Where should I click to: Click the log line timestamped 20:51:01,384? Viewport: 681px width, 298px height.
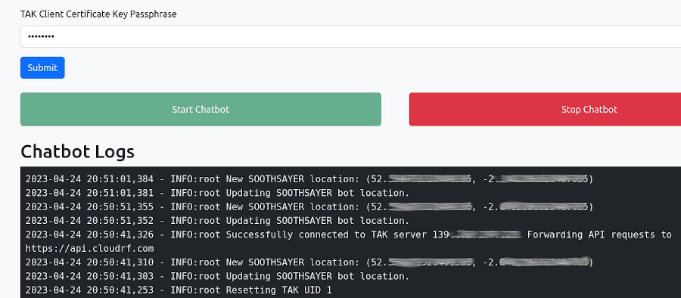(309, 179)
